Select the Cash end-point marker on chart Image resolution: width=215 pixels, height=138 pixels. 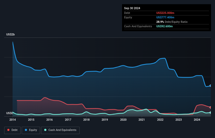211,113
